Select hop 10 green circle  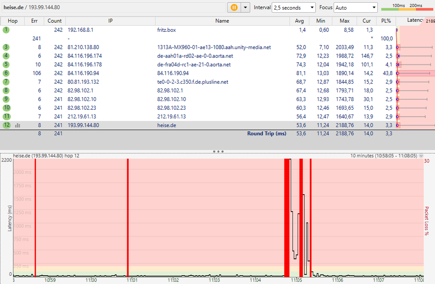[x=7, y=108]
